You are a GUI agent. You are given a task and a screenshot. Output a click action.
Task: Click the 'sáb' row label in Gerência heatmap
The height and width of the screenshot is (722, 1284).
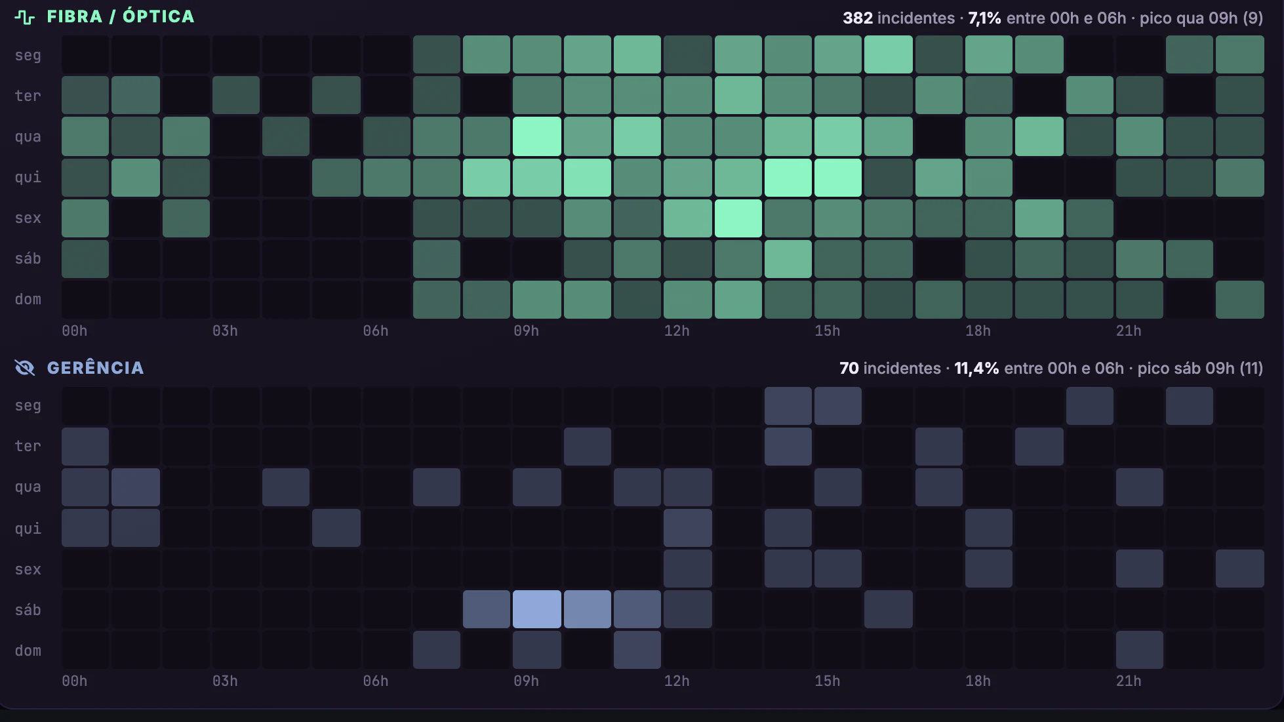(28, 610)
